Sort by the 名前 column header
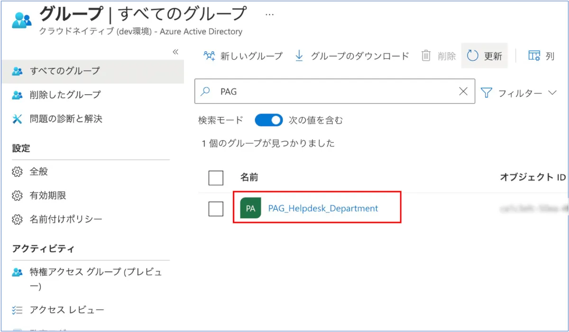 [249, 177]
